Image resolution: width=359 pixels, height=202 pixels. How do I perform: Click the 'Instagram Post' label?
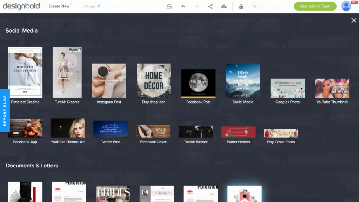point(109,102)
